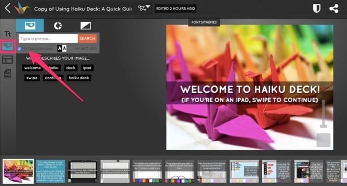Screen dimensions: 347x186
Task: Select the 'swipe' keyword tag
Action: 32,78
